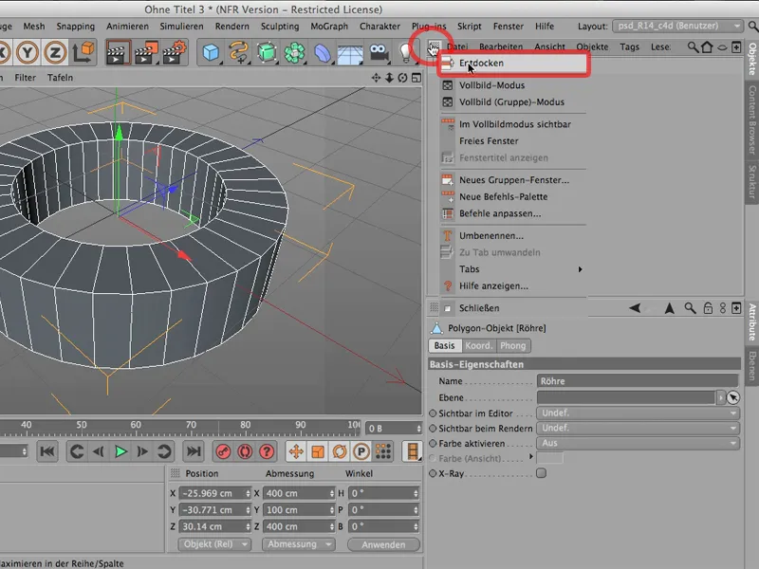Select the spline pen tool icon
Screen dimensions: 759x569
tap(239, 52)
